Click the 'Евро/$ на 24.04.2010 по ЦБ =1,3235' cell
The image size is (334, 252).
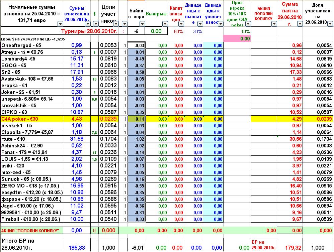tap(33, 39)
